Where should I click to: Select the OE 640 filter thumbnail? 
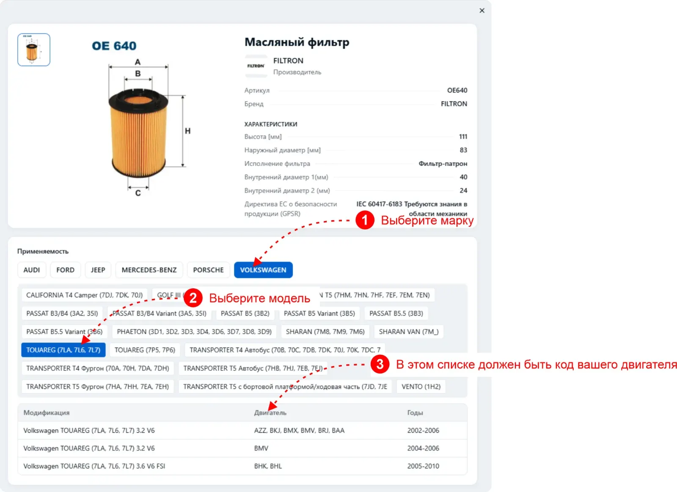34,50
